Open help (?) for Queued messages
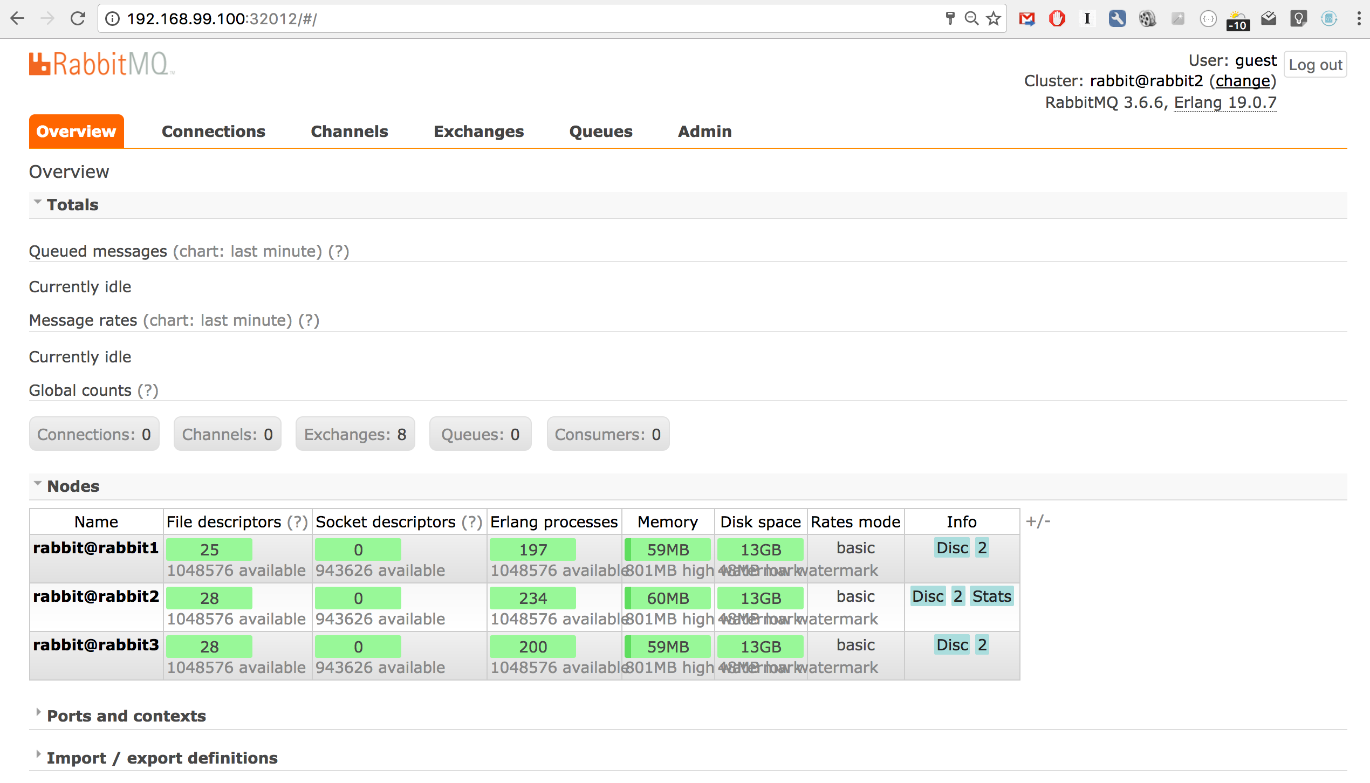 (x=339, y=251)
